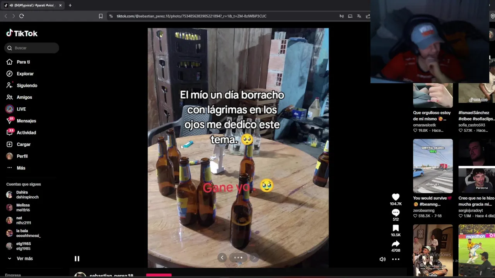The width and height of the screenshot is (495, 278).
Task: Bookmark this page in browser
Action: pos(101,16)
